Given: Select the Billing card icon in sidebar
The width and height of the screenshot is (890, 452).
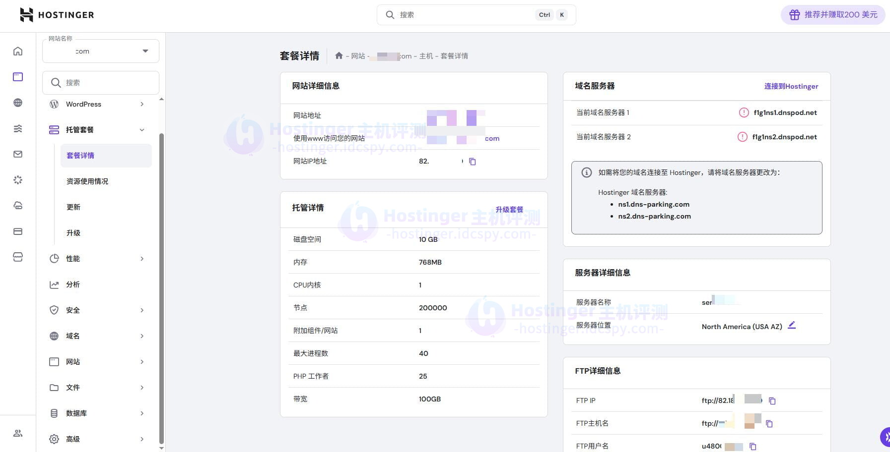Looking at the screenshot, I should [x=18, y=231].
